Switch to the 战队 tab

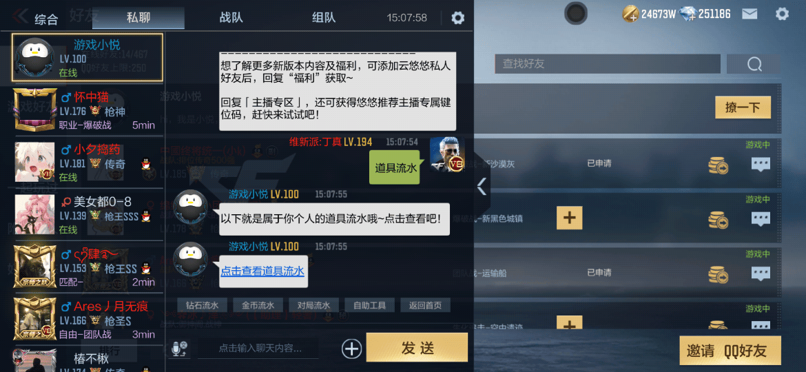(x=231, y=17)
